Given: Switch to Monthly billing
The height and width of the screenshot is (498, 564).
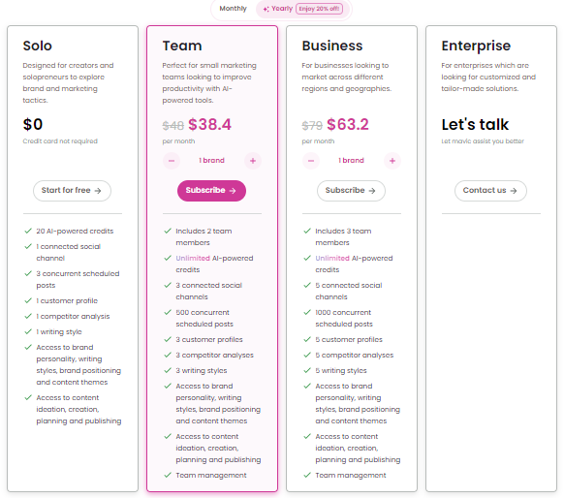Looking at the screenshot, I should pyautogui.click(x=234, y=9).
